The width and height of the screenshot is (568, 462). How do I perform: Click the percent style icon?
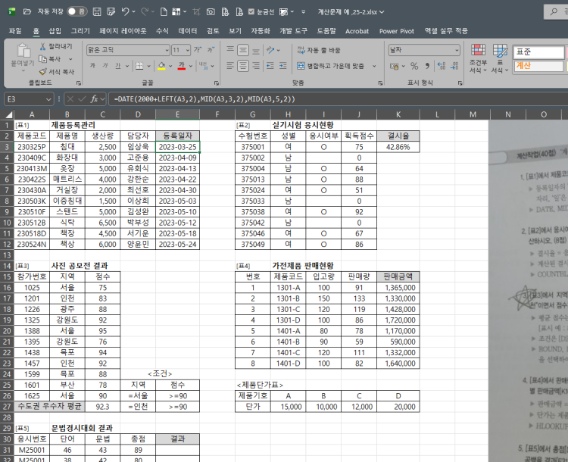pos(414,66)
